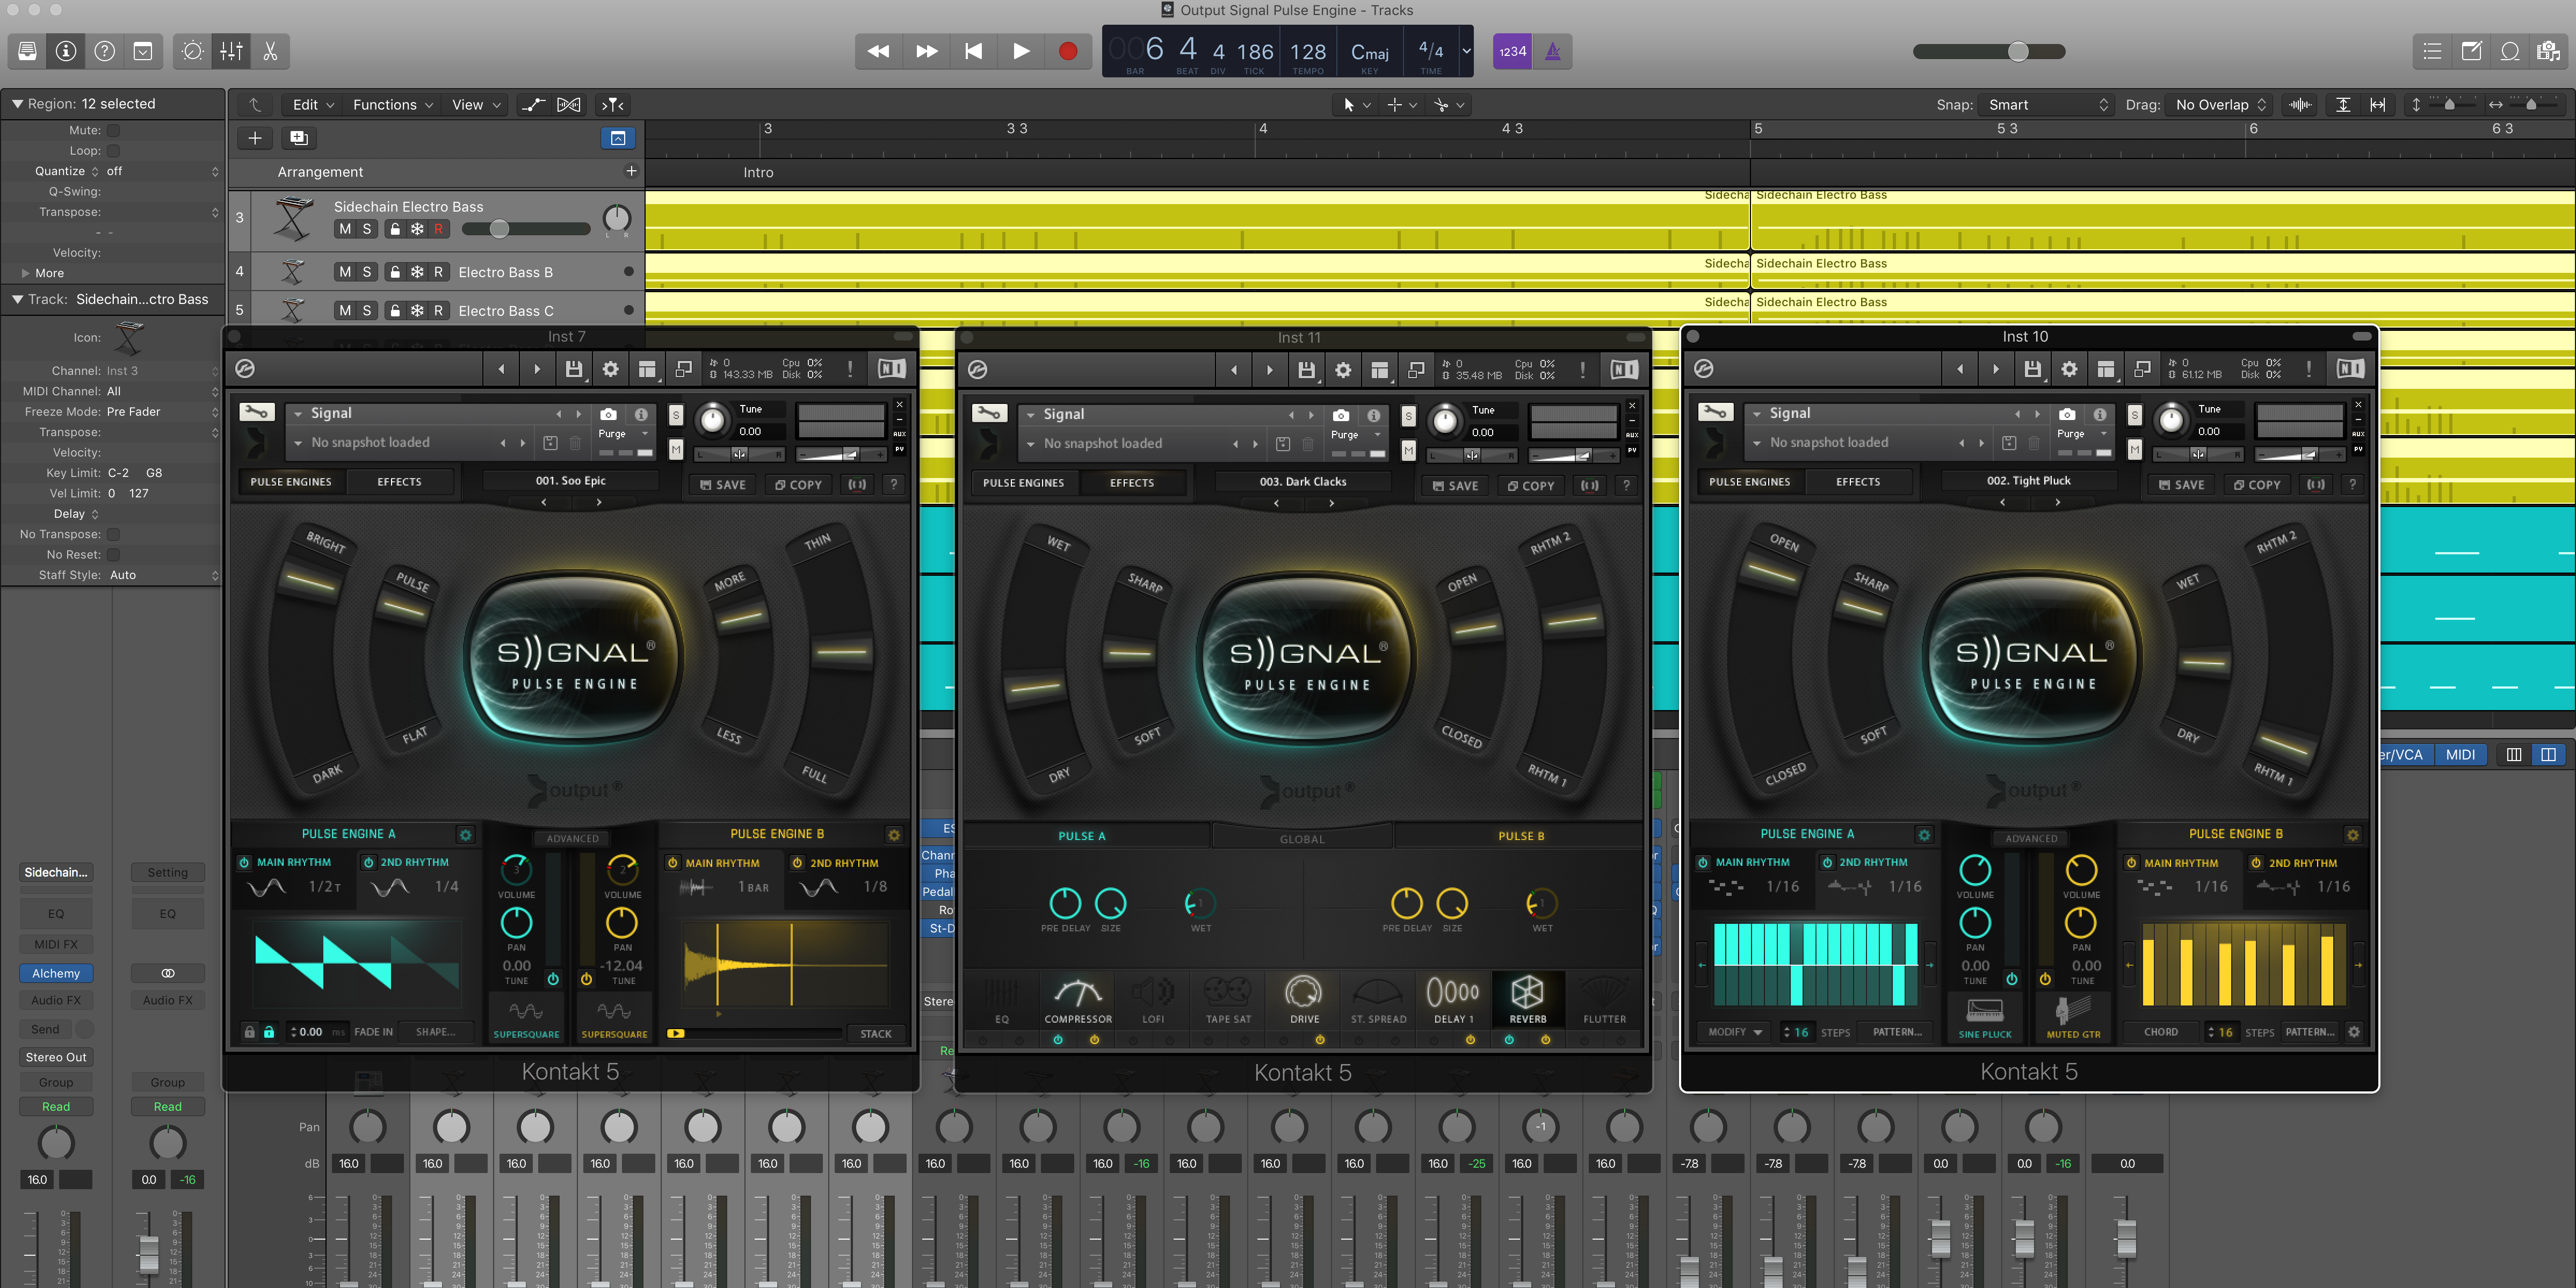2576x1288 pixels.
Task: Click the metronome icon in the control bar
Action: (x=1552, y=51)
